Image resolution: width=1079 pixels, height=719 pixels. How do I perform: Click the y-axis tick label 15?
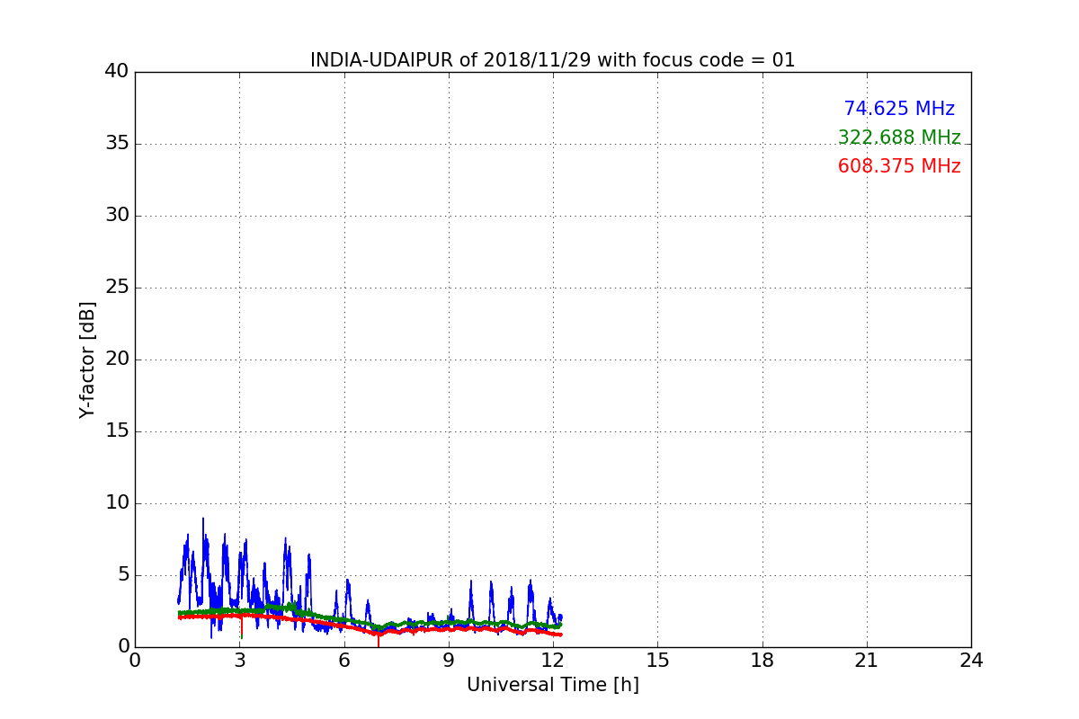point(116,431)
